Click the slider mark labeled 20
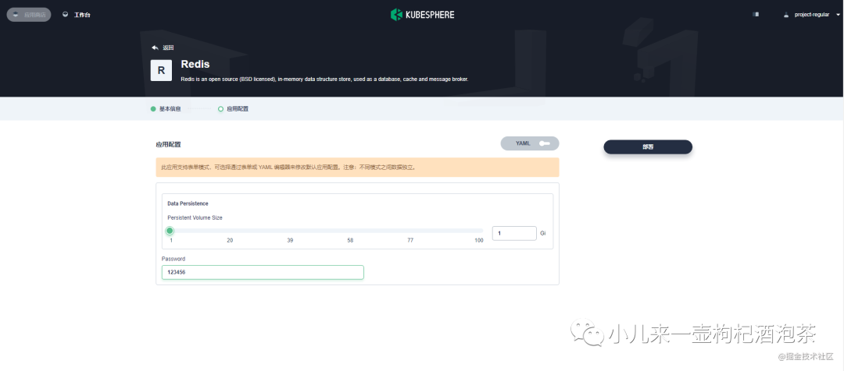The width and height of the screenshot is (844, 371). [x=230, y=240]
